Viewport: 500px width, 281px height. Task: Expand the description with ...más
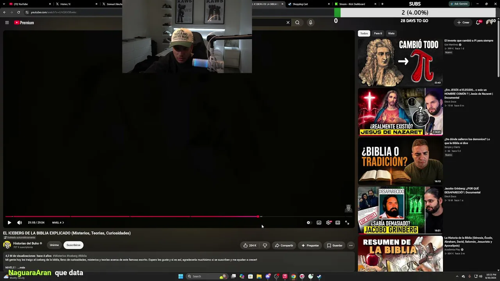[21, 268]
